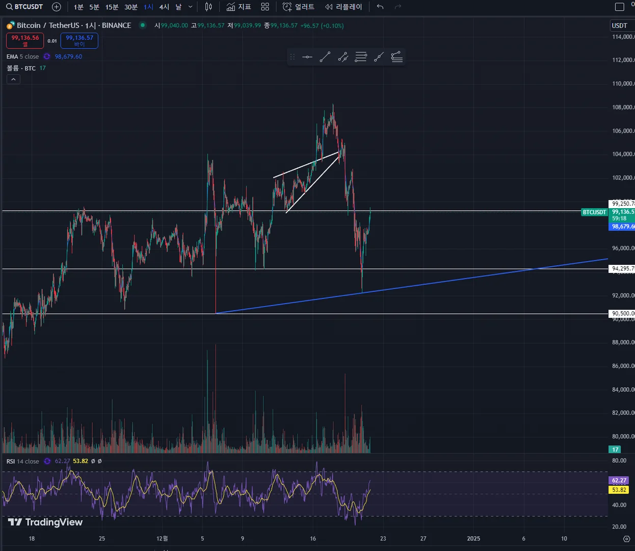The width and height of the screenshot is (635, 551).
Task: Select the horizontal line drawing tool
Action: coord(307,57)
